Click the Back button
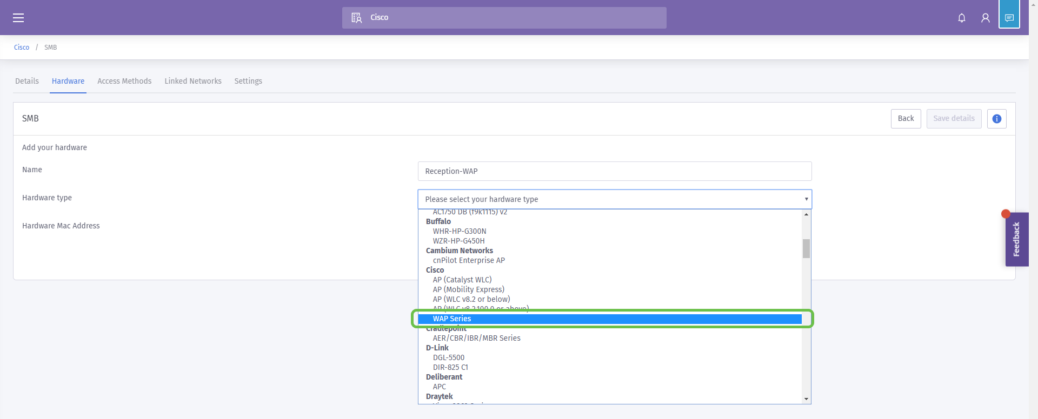The image size is (1038, 419). pos(906,119)
